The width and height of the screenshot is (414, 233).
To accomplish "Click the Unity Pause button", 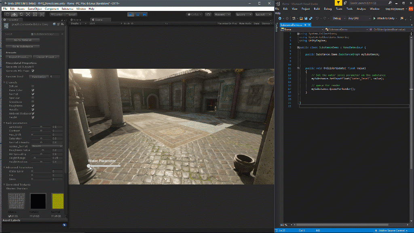I will click(x=137, y=15).
